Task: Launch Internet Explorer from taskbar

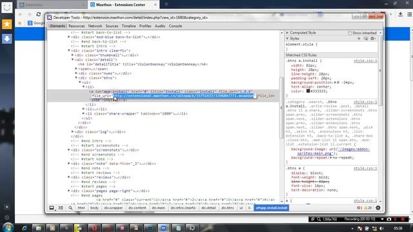Action: pos(25,228)
